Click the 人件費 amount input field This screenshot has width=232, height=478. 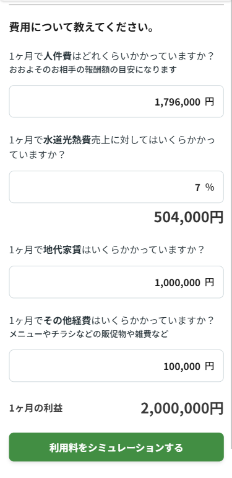(x=116, y=102)
